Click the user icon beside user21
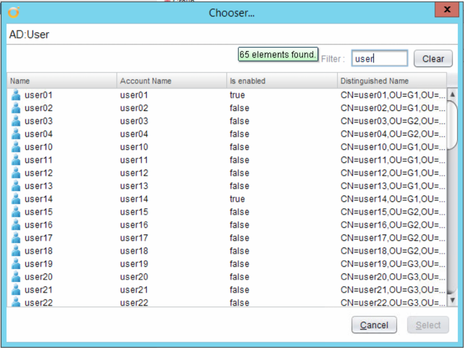 [16, 290]
